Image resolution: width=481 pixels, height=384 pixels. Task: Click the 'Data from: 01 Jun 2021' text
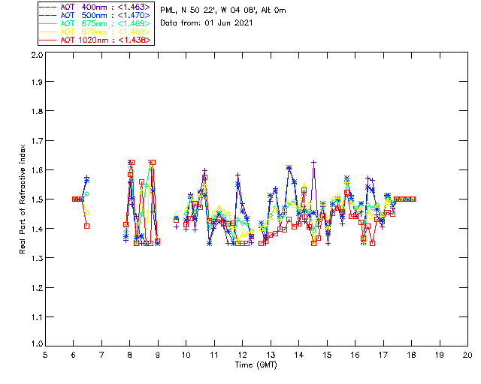pyautogui.click(x=207, y=23)
